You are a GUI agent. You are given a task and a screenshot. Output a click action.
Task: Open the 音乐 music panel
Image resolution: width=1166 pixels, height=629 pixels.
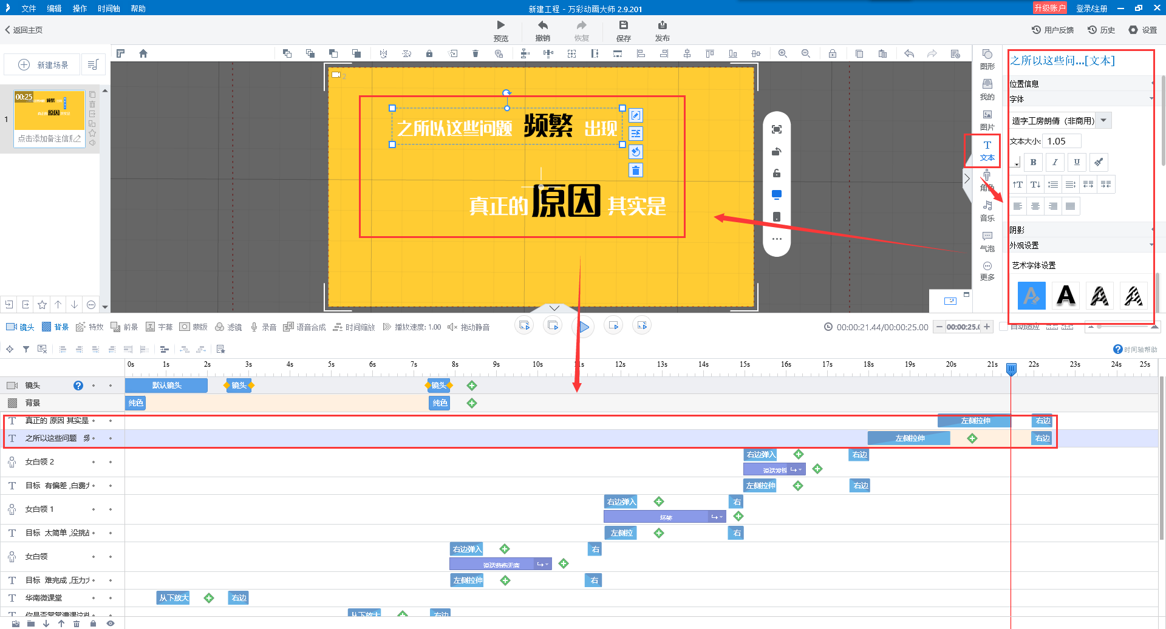[x=987, y=211]
